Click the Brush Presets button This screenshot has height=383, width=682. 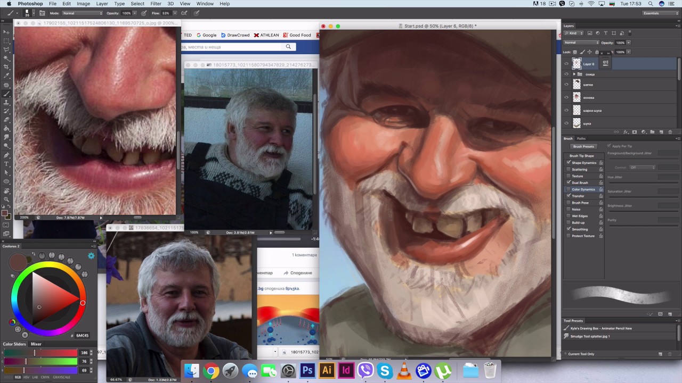(583, 146)
